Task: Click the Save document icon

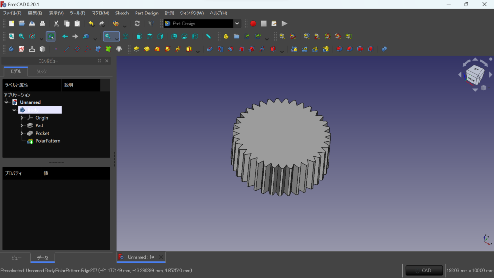Action: click(32, 24)
